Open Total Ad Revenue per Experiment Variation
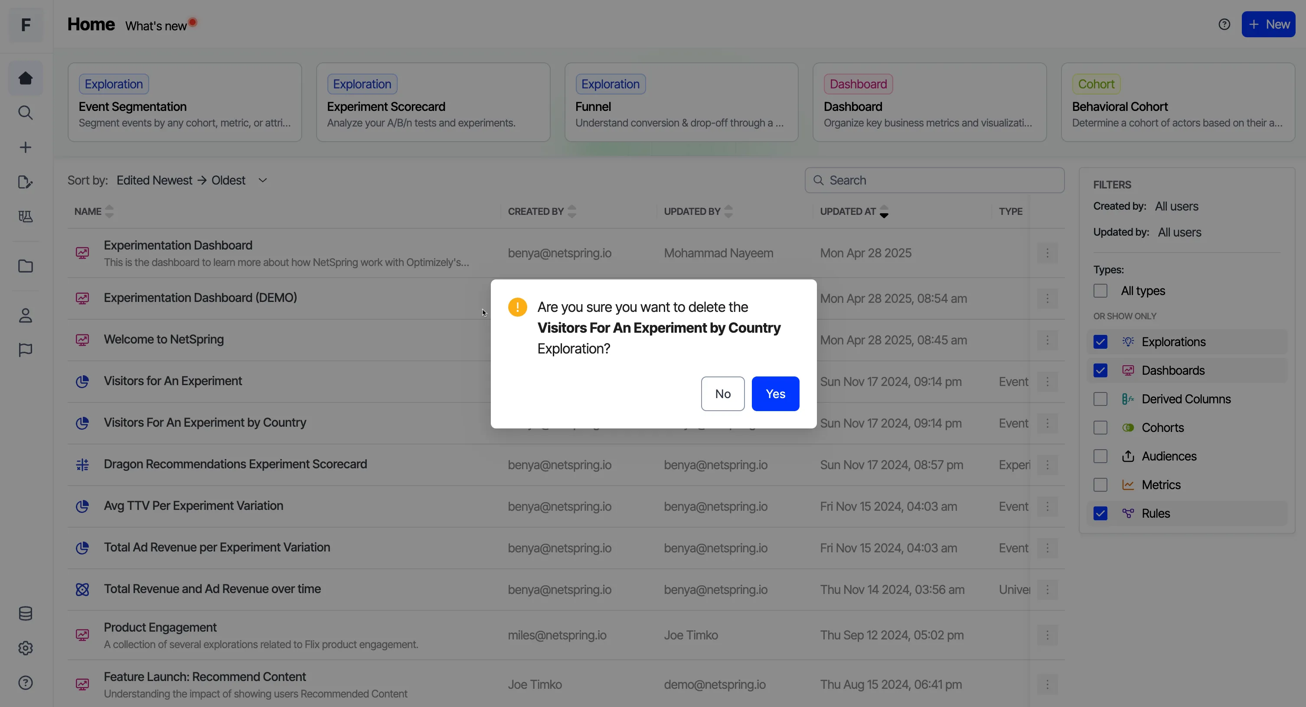 (x=217, y=548)
